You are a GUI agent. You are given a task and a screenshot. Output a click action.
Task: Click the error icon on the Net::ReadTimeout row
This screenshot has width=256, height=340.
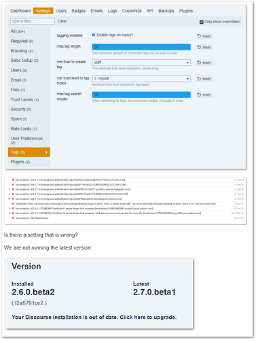(13, 218)
